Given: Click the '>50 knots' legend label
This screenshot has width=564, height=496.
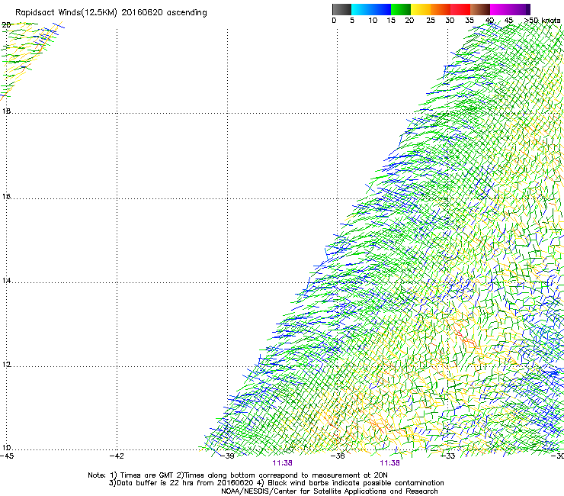Looking at the screenshot, I should (542, 21).
